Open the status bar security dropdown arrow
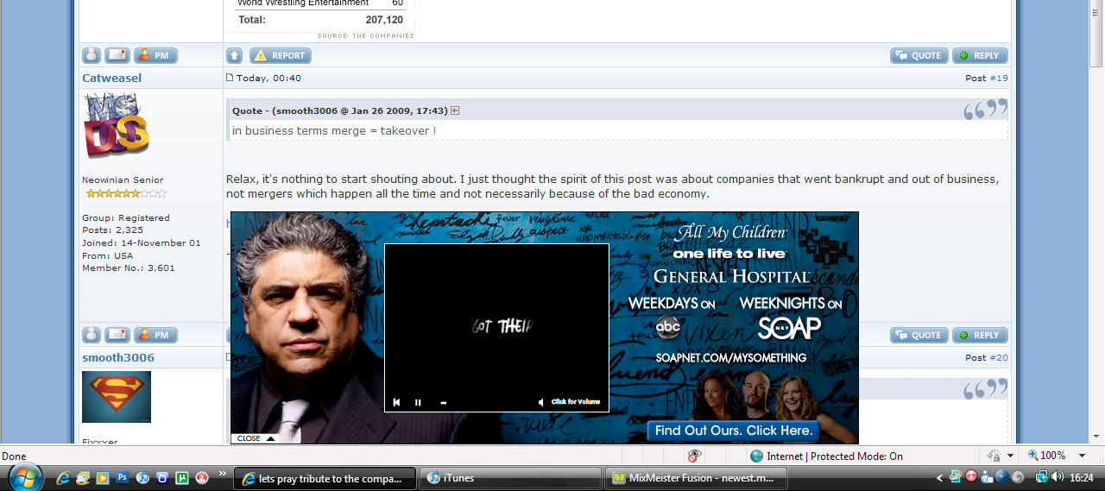Screen dimensions: 1105x491 [x=1010, y=456]
